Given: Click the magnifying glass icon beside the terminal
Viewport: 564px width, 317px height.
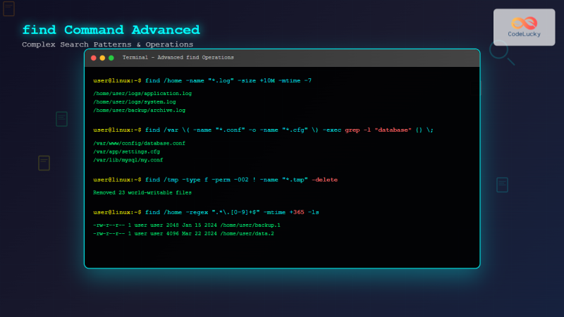Looking at the screenshot, I should 500,51.
